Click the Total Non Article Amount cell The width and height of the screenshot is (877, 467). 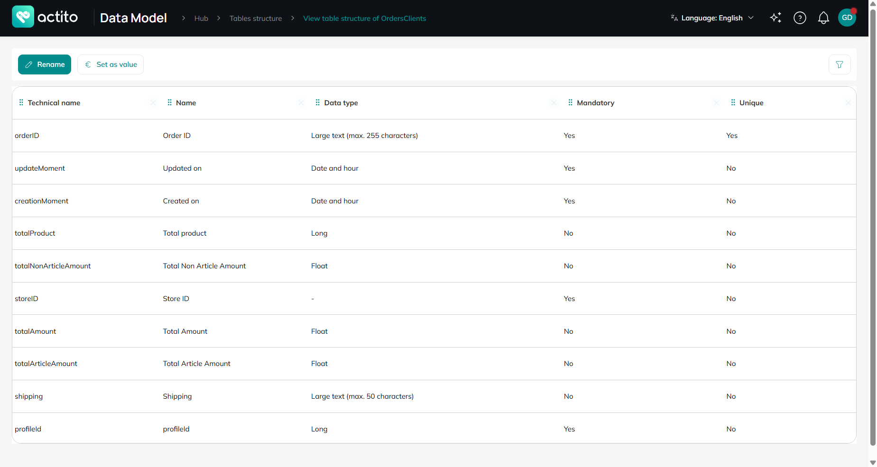[204, 266]
